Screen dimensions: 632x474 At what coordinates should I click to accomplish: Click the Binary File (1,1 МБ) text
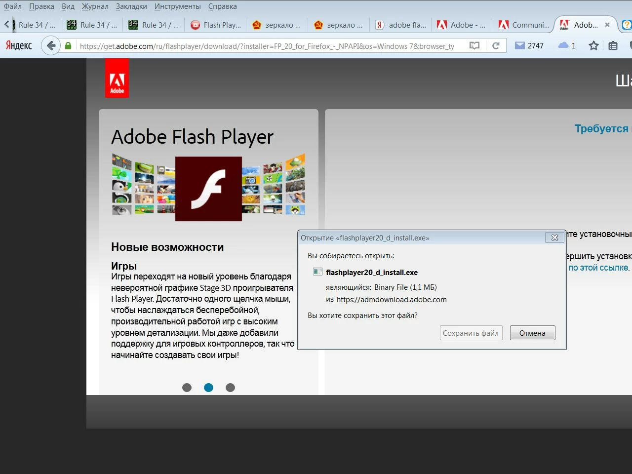[405, 287]
